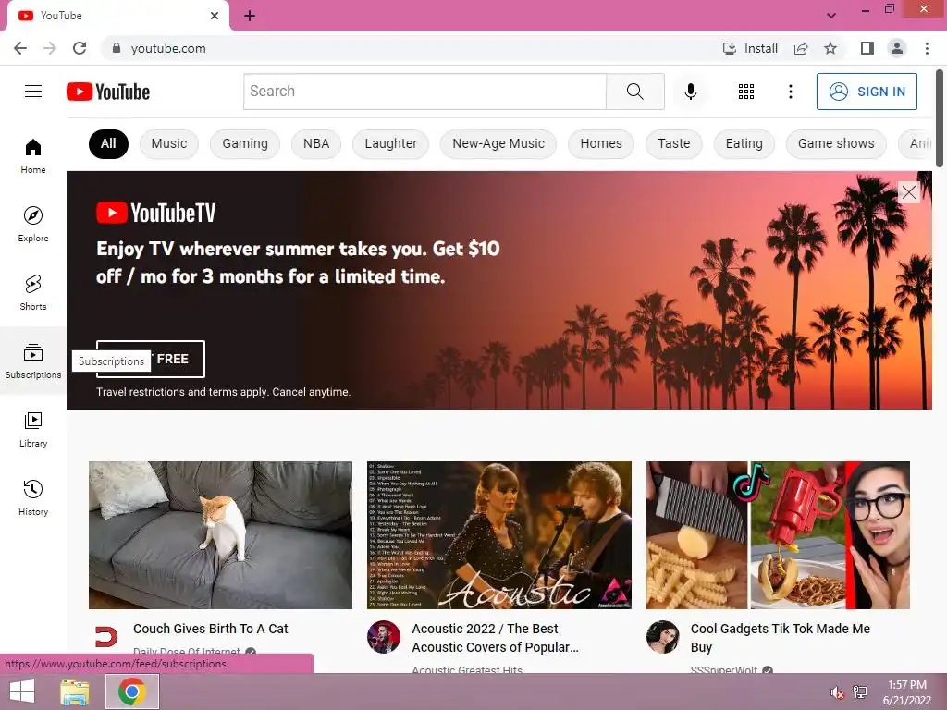This screenshot has height=710, width=947.
Task: Open the YouTube apps grid
Action: (x=746, y=92)
